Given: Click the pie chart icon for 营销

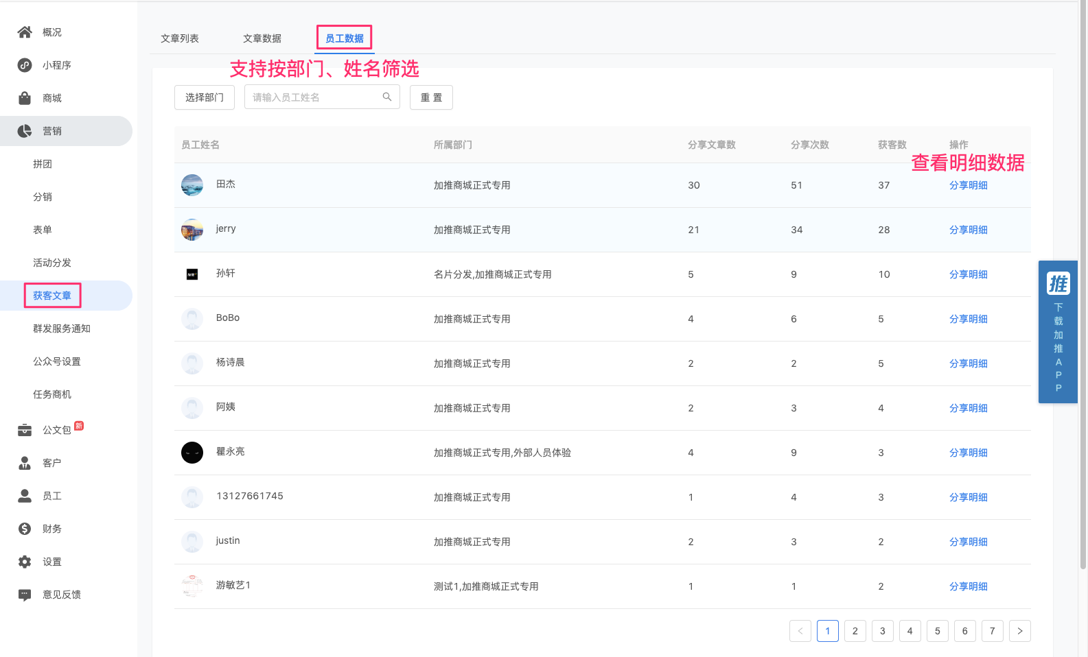Looking at the screenshot, I should pos(25,131).
